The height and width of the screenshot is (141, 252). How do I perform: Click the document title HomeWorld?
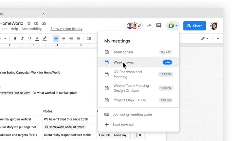click(11, 23)
